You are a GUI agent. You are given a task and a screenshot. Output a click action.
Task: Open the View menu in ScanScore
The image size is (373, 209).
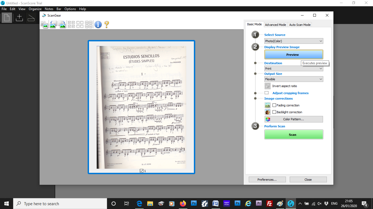[x=22, y=9]
